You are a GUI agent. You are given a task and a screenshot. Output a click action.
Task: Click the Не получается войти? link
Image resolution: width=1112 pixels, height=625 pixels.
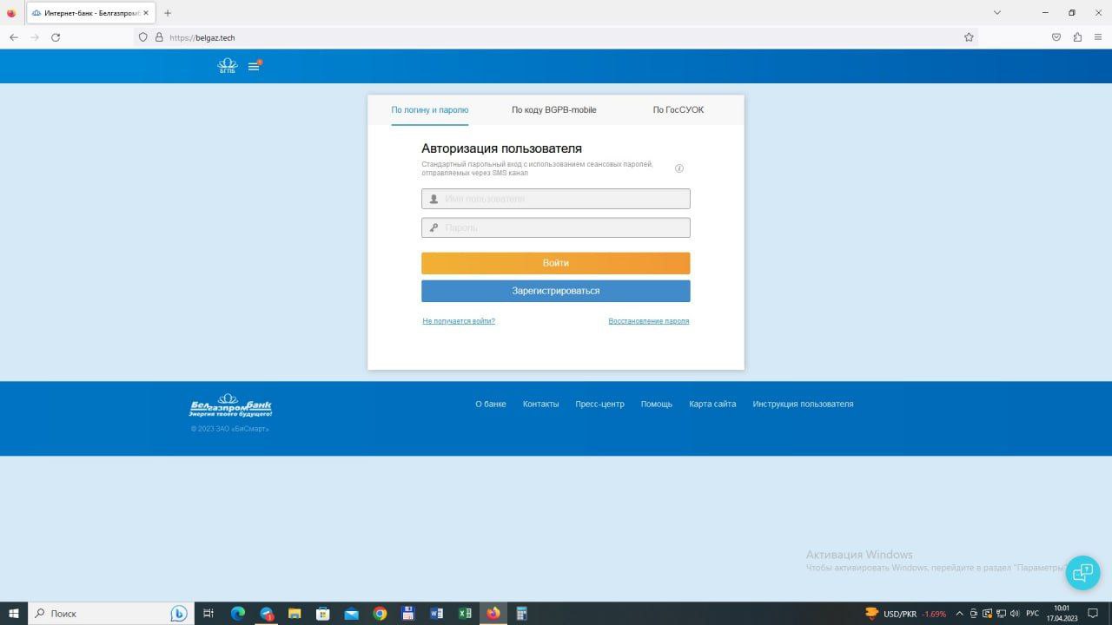click(459, 321)
